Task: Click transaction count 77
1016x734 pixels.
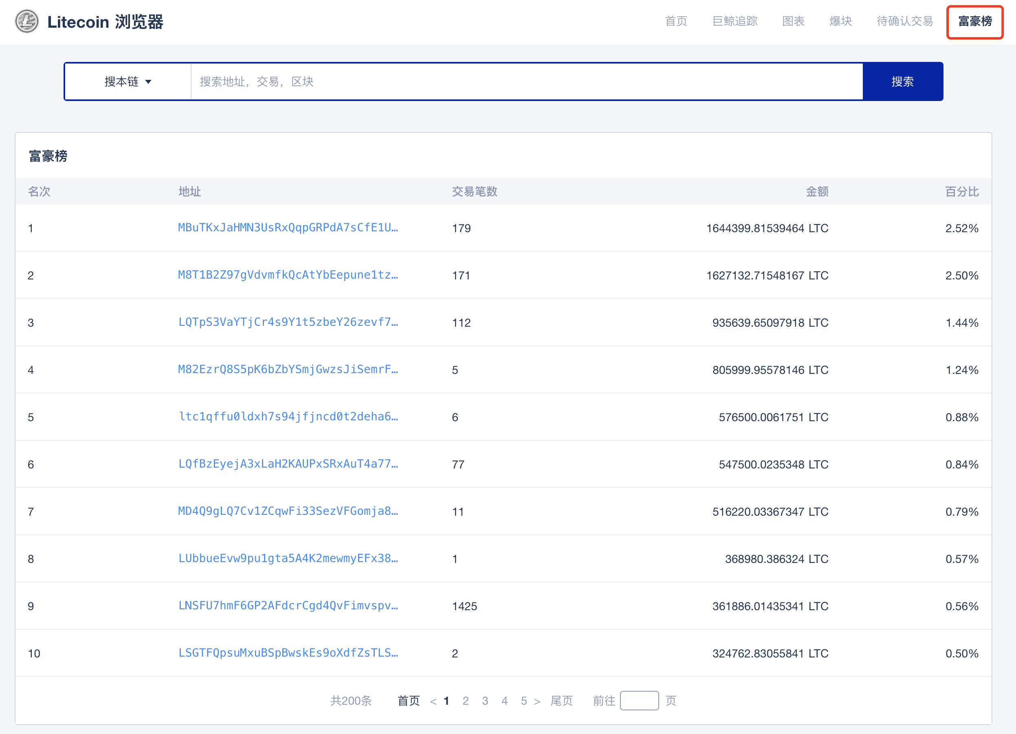Action: click(x=458, y=464)
